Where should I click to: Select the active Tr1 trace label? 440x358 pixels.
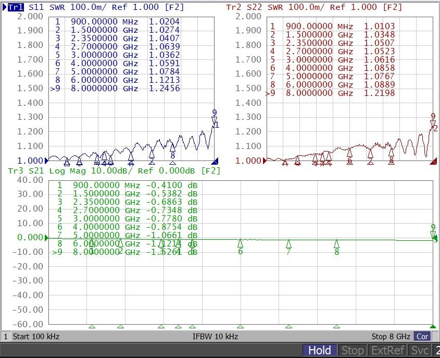point(16,7)
